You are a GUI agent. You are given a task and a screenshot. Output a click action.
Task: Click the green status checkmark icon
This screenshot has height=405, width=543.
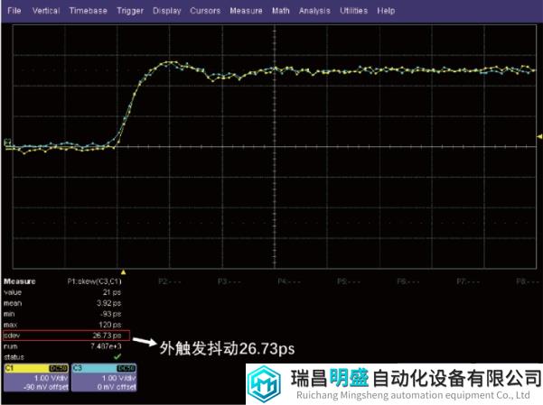117,356
